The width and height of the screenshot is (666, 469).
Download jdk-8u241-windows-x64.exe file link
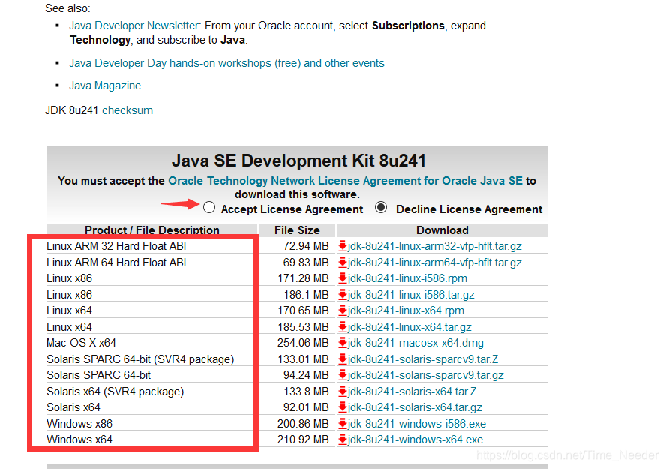click(x=415, y=440)
